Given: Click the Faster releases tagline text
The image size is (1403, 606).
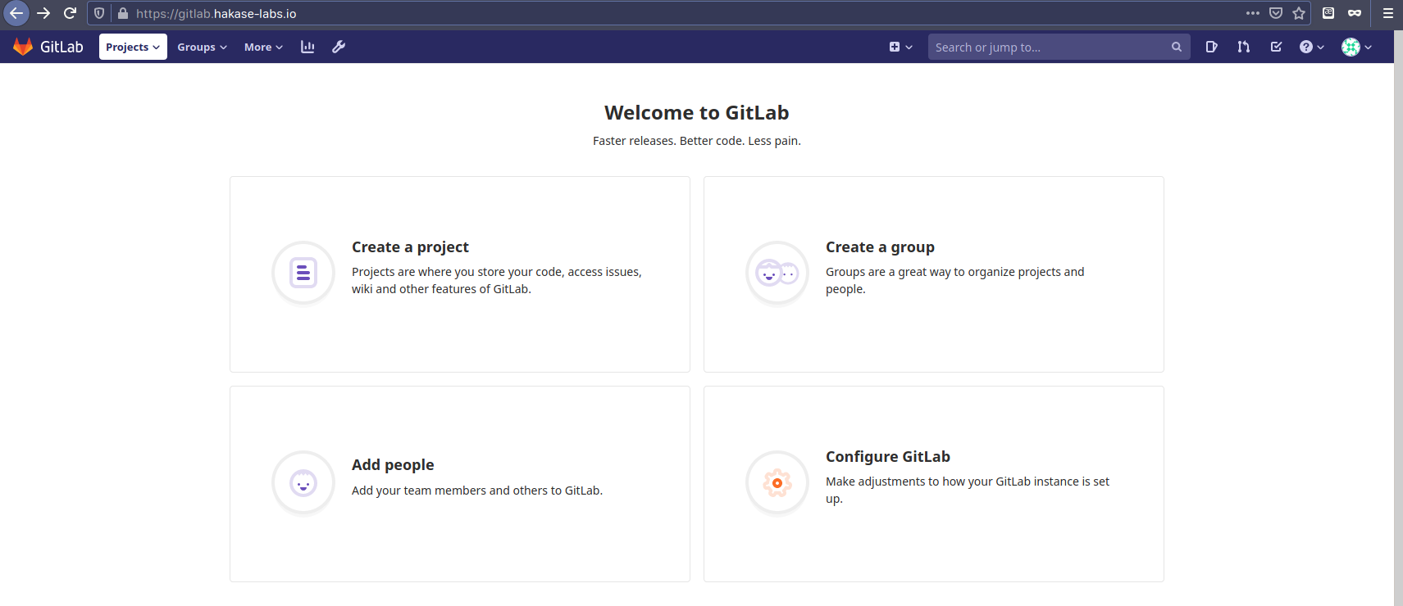Looking at the screenshot, I should click(697, 141).
